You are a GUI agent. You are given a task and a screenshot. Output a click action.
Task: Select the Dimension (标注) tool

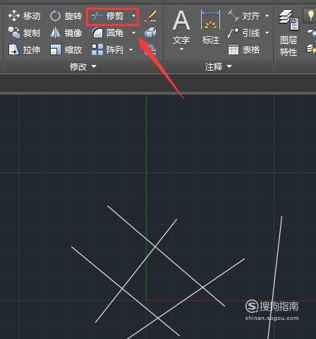211,28
